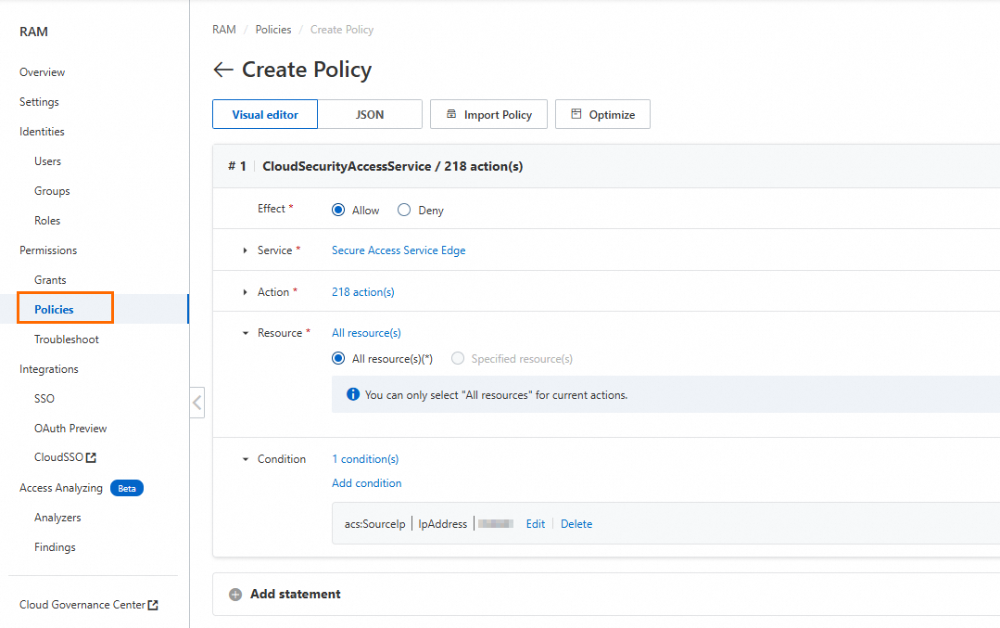
Task: Edit the acs:SourceIp condition
Action: click(x=536, y=524)
